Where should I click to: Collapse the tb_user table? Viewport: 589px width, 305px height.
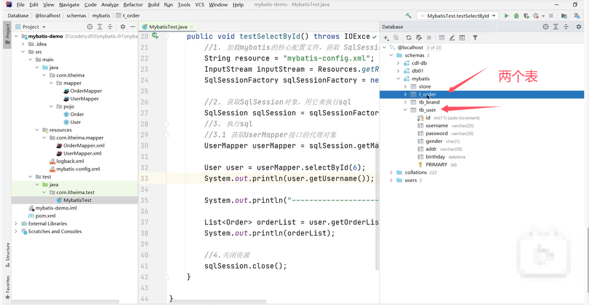click(405, 110)
